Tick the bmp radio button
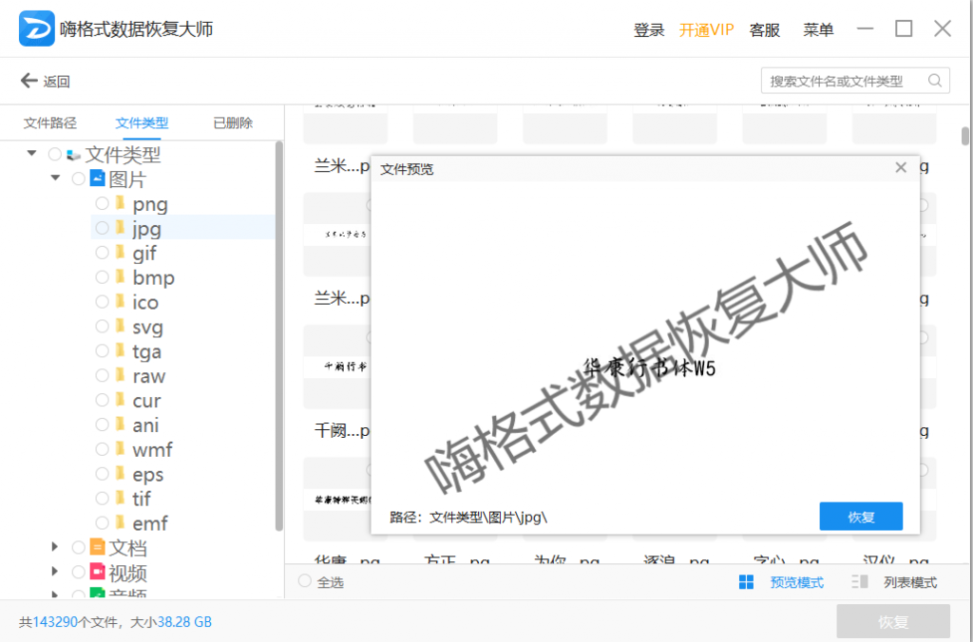This screenshot has height=642, width=973. pos(103,277)
